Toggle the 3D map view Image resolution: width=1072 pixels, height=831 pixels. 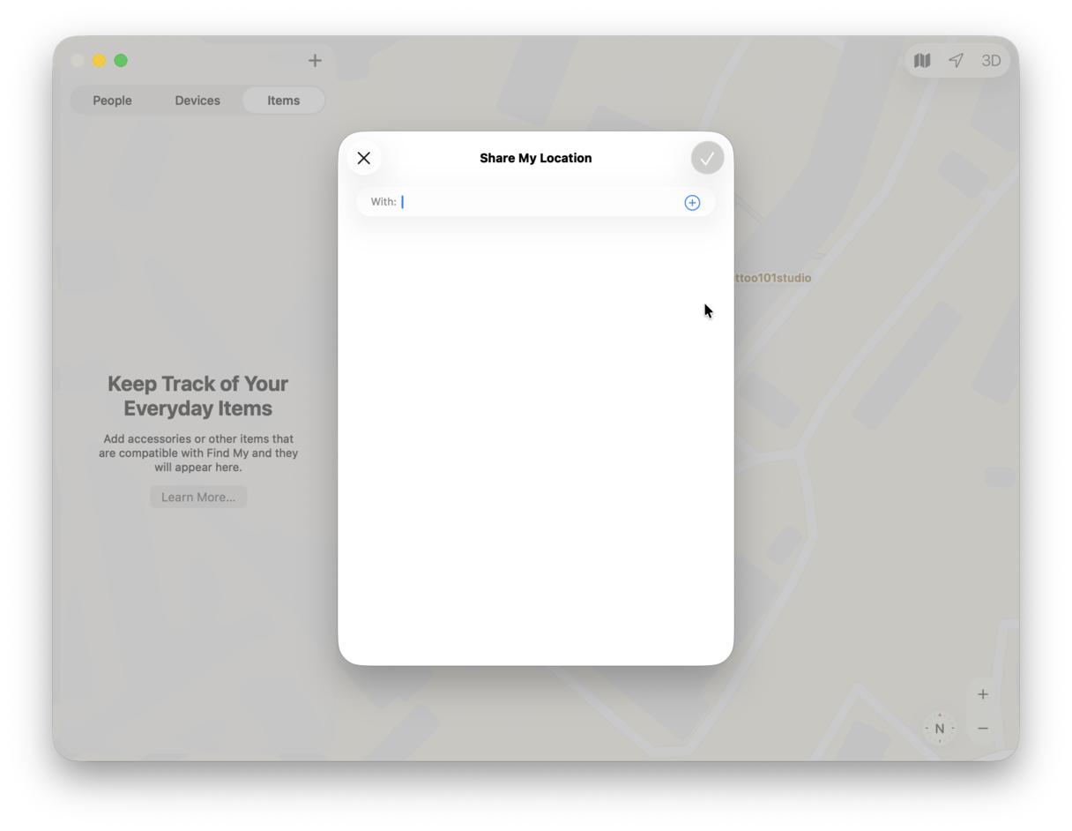(991, 61)
